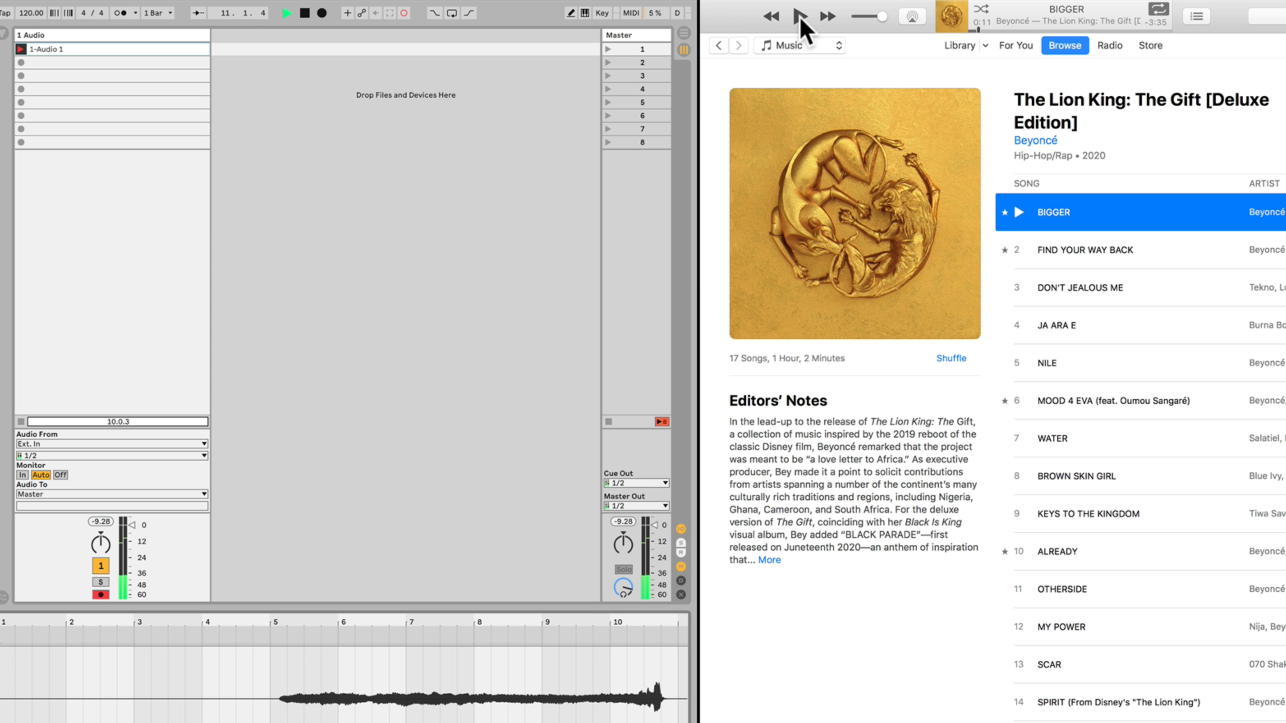This screenshot has height=723, width=1286.
Task: Switch to the Radio tab in iTunes
Action: [1110, 46]
